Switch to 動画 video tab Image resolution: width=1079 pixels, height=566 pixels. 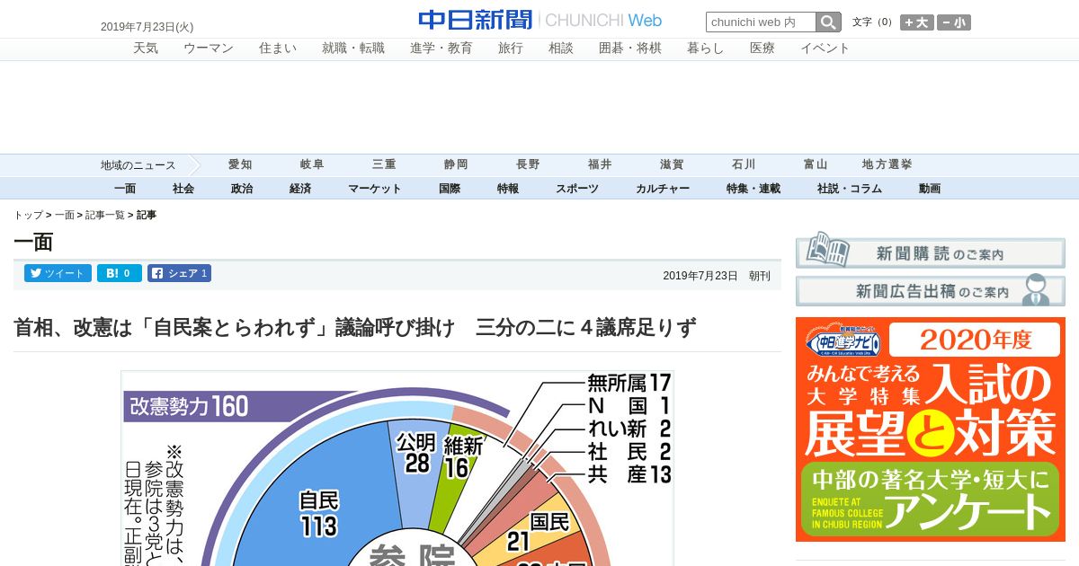pos(930,189)
